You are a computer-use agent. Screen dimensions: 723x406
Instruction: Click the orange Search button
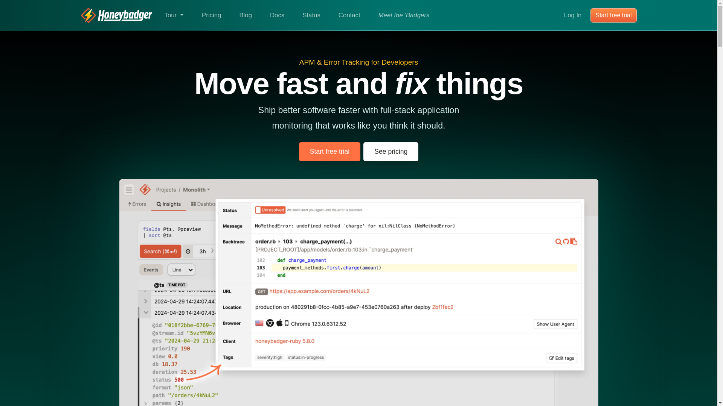coord(160,251)
